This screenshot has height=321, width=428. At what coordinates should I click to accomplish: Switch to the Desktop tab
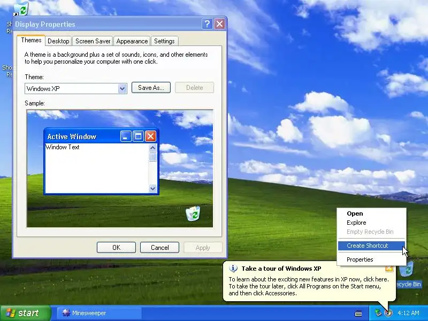tap(58, 41)
